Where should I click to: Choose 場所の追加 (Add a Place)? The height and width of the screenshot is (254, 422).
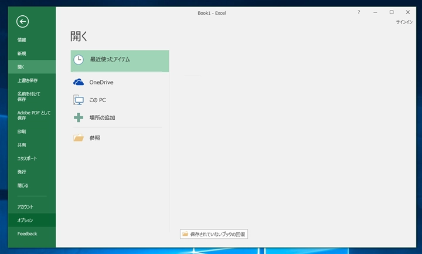pos(102,118)
